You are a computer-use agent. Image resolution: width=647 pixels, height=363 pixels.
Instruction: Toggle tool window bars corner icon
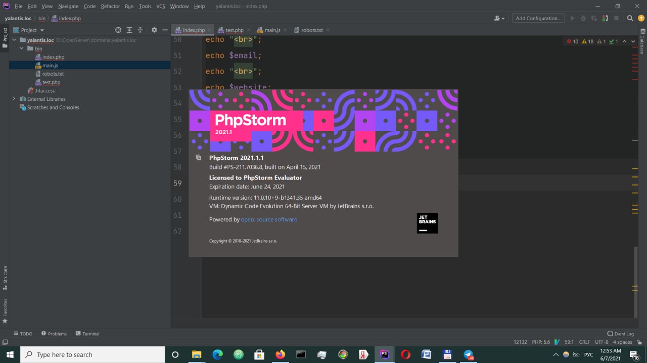coord(5,342)
